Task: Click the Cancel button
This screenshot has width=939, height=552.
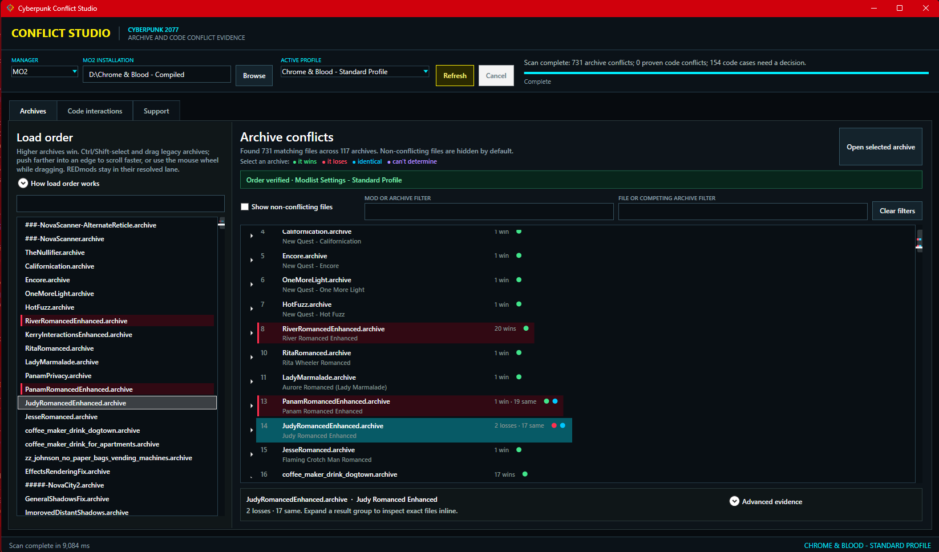Action: tap(496, 75)
